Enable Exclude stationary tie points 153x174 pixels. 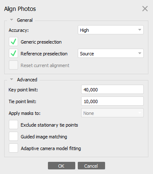pyautogui.click(x=13, y=125)
